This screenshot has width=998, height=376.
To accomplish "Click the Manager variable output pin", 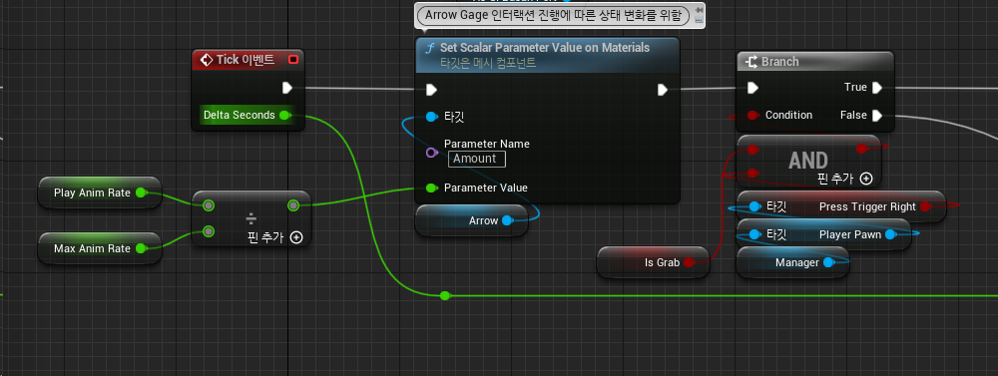I will click(828, 262).
